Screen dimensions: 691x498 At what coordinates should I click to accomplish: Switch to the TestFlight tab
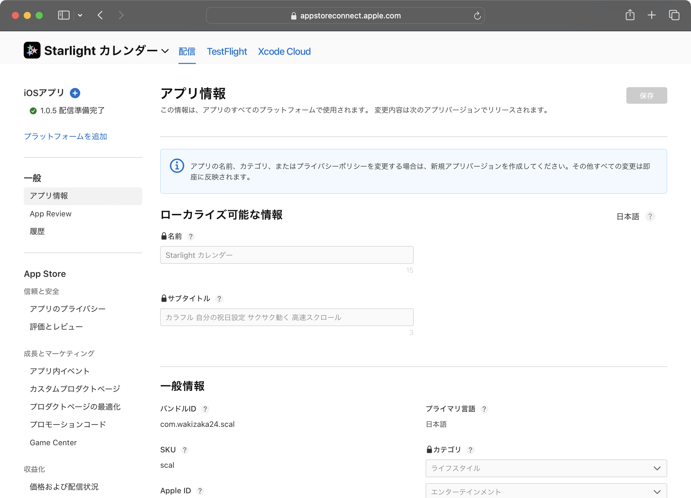[227, 52]
